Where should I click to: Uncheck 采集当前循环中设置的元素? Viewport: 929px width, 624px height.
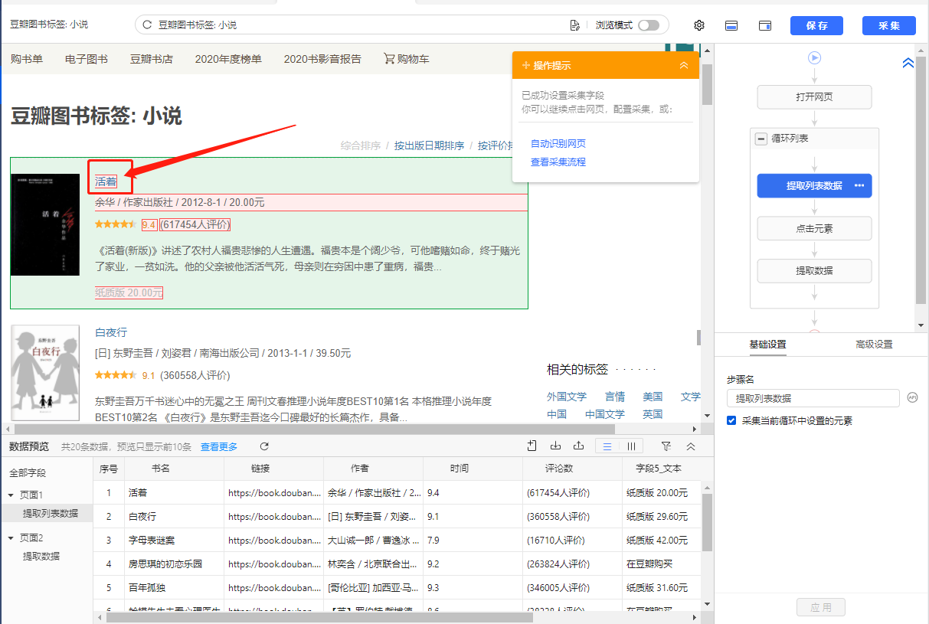click(x=731, y=420)
